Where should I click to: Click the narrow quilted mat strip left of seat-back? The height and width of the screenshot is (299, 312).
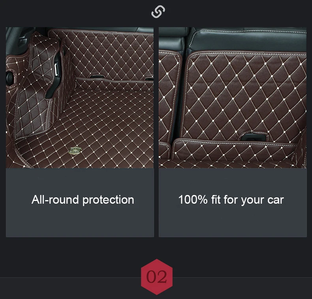click(x=169, y=97)
